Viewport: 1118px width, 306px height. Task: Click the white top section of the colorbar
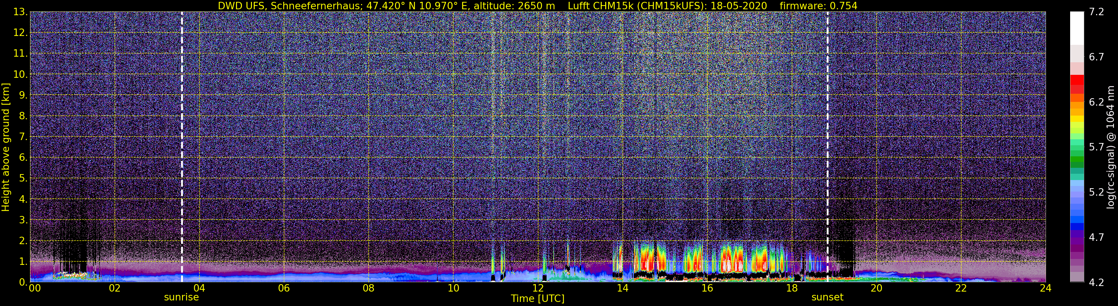tap(1077, 28)
